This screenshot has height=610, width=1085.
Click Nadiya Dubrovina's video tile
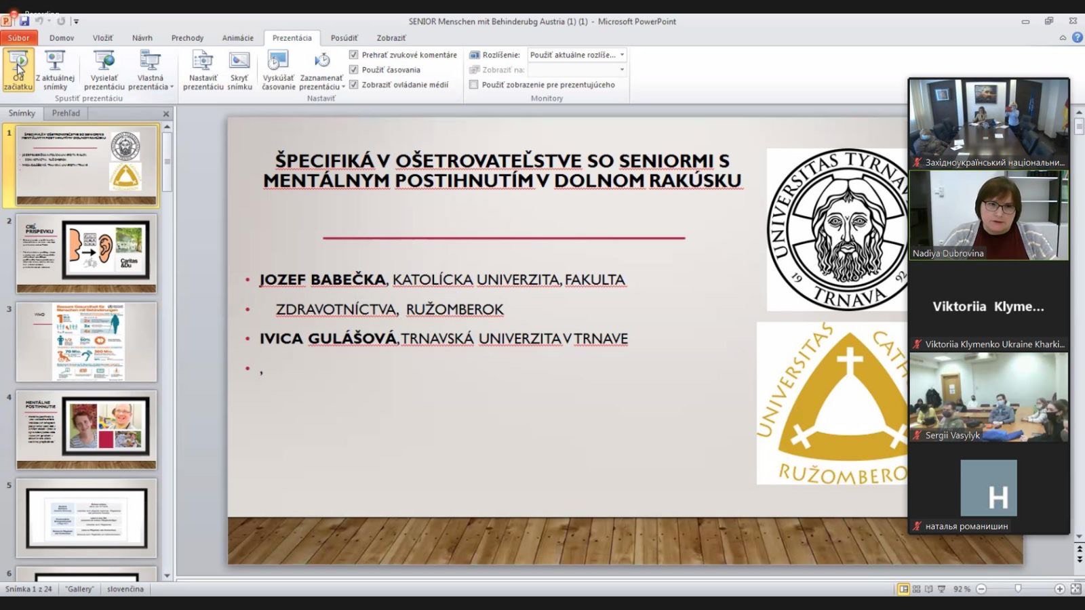pyautogui.click(x=989, y=216)
